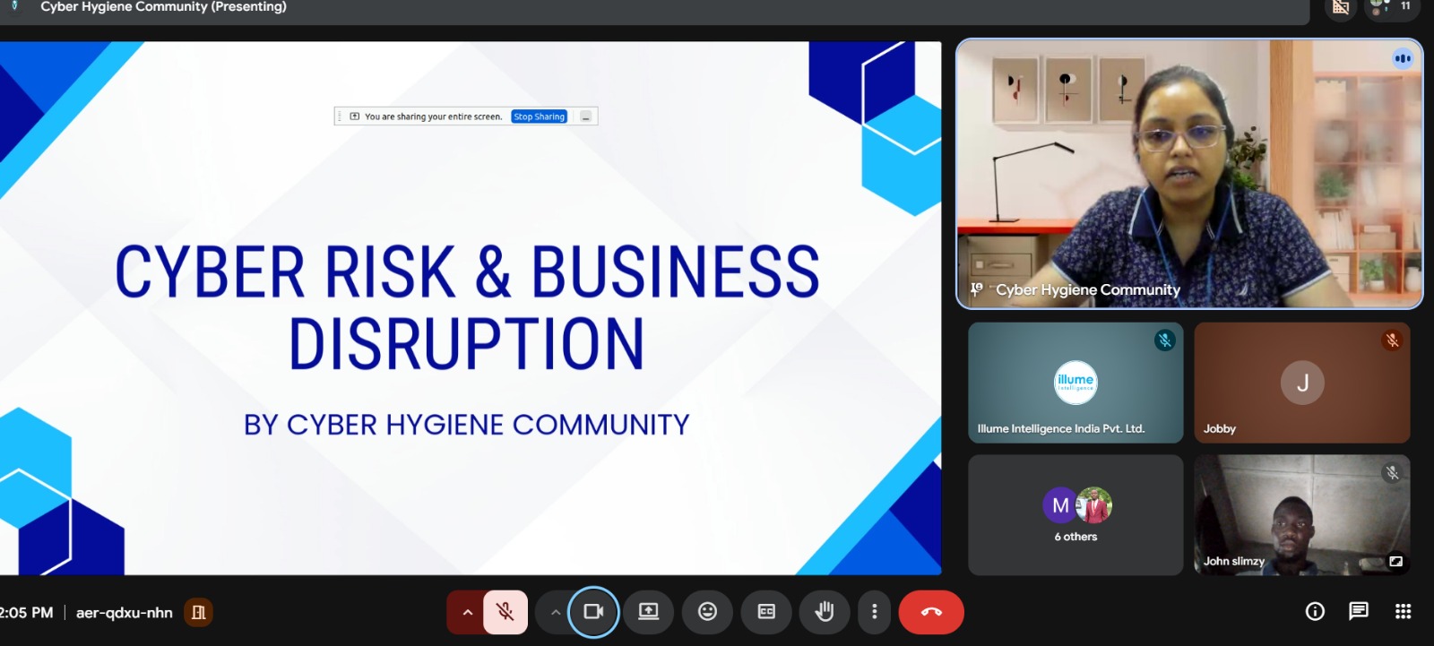Click the Jobby participant tile
1434x646 pixels.
[1301, 383]
